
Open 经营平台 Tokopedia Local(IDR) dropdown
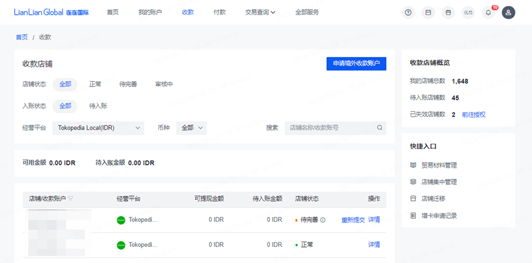click(x=98, y=128)
